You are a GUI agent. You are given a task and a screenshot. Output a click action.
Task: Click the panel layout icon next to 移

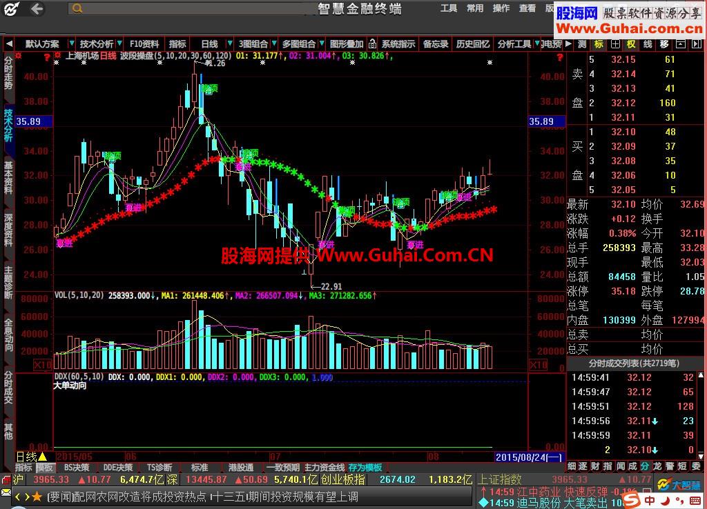tap(680, 43)
